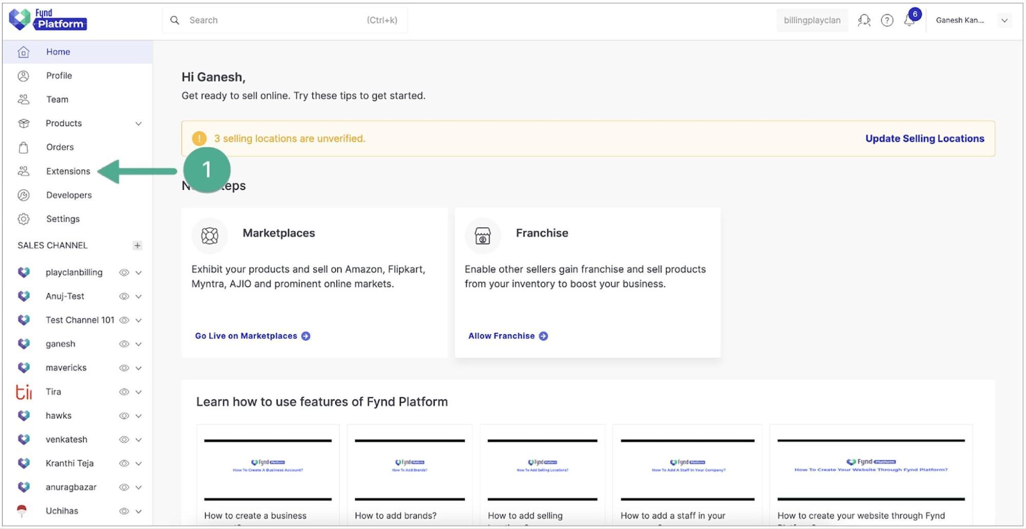Click the billingplaycan company button
Image resolution: width=1026 pixels, height=529 pixels.
click(x=812, y=21)
